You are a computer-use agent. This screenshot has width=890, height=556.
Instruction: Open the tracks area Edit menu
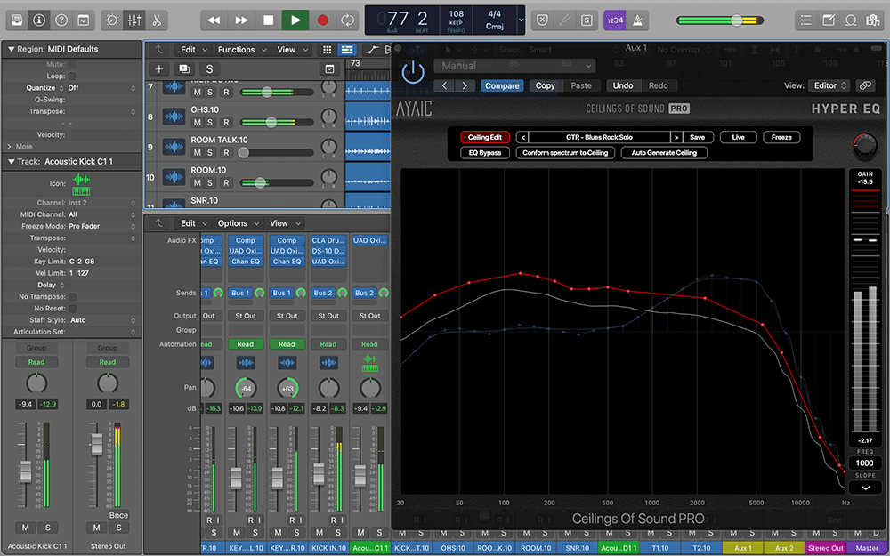tap(193, 50)
